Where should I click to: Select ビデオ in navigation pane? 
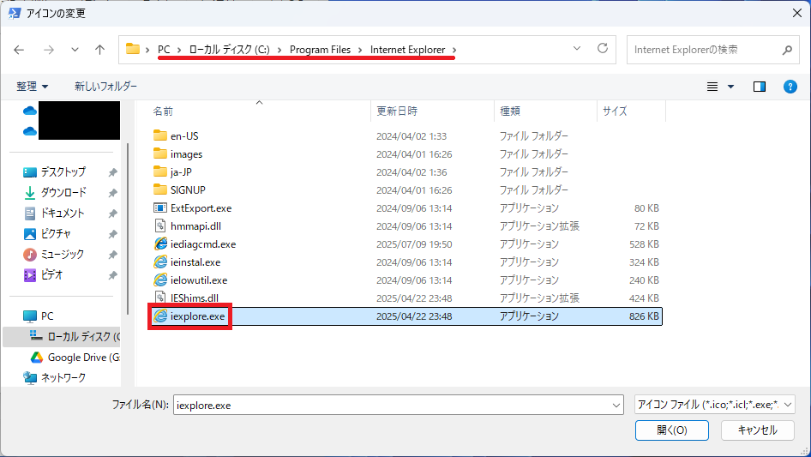[x=51, y=275]
